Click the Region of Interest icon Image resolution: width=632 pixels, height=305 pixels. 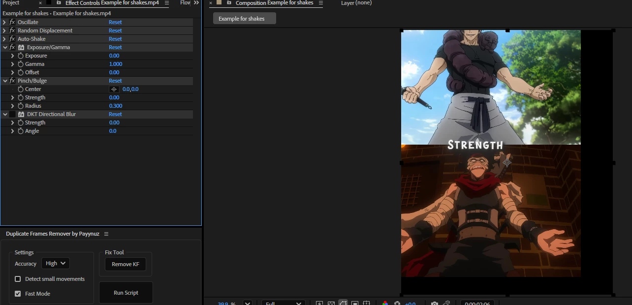point(355,304)
